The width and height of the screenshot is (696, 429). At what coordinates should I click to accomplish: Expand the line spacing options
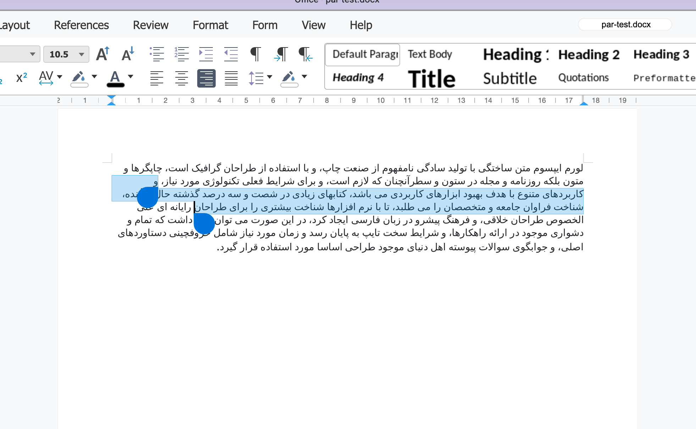[x=269, y=77]
